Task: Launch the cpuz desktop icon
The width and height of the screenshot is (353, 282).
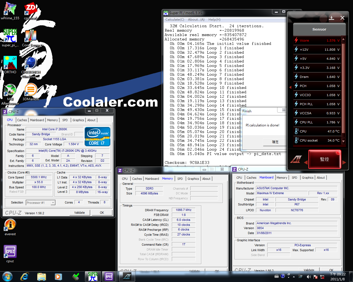Action: coord(10,254)
